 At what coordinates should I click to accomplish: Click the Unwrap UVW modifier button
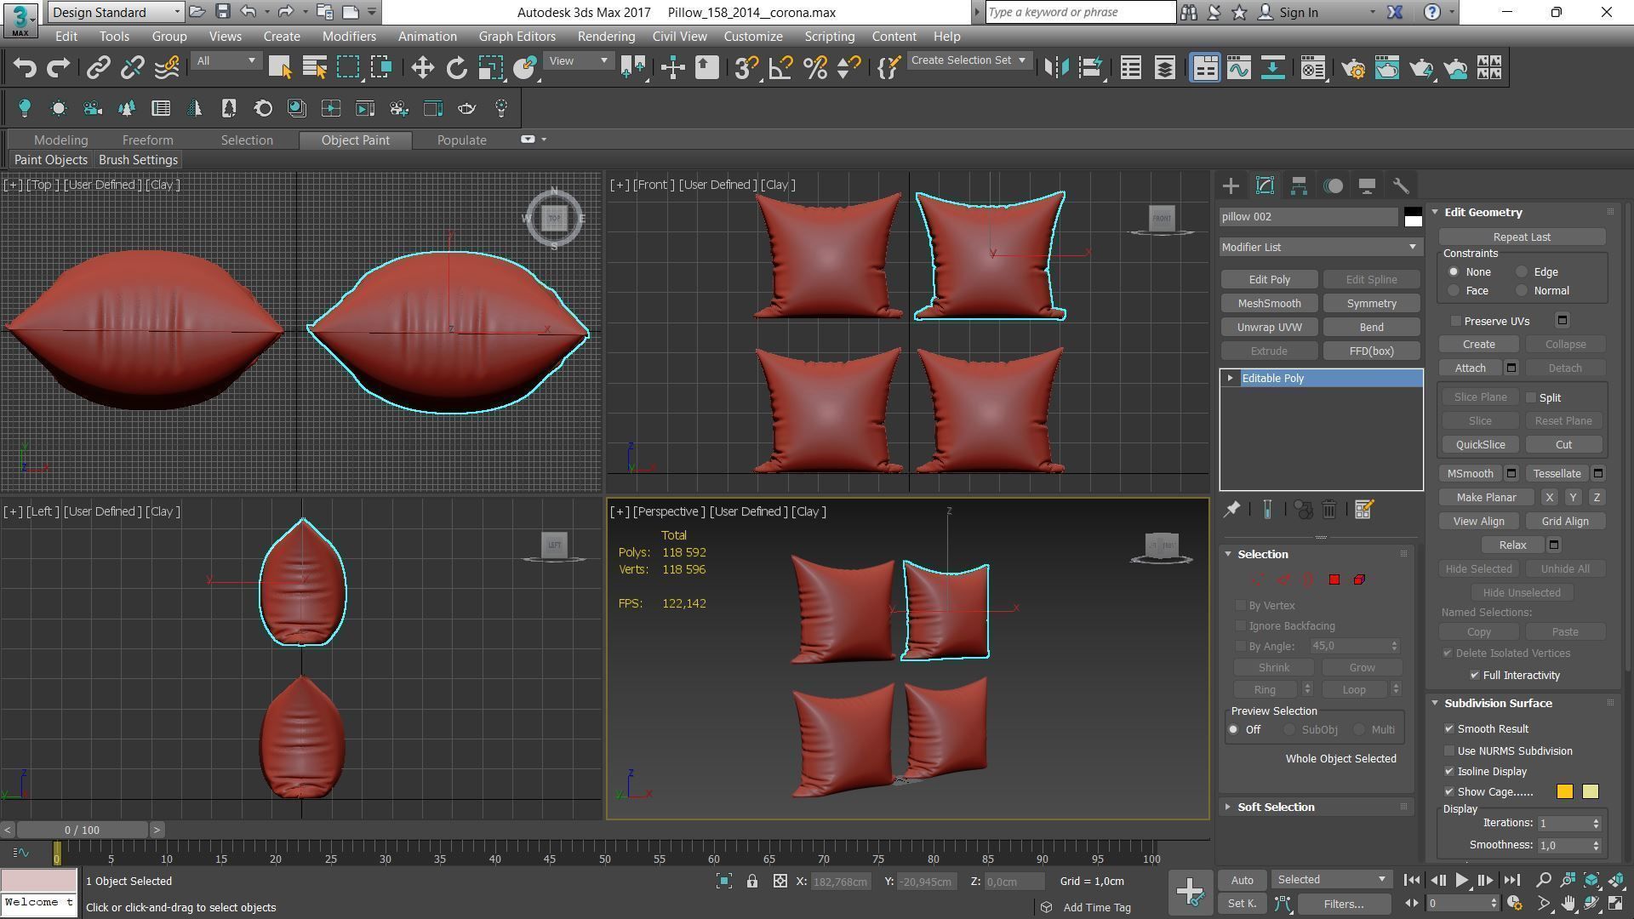click(x=1269, y=327)
